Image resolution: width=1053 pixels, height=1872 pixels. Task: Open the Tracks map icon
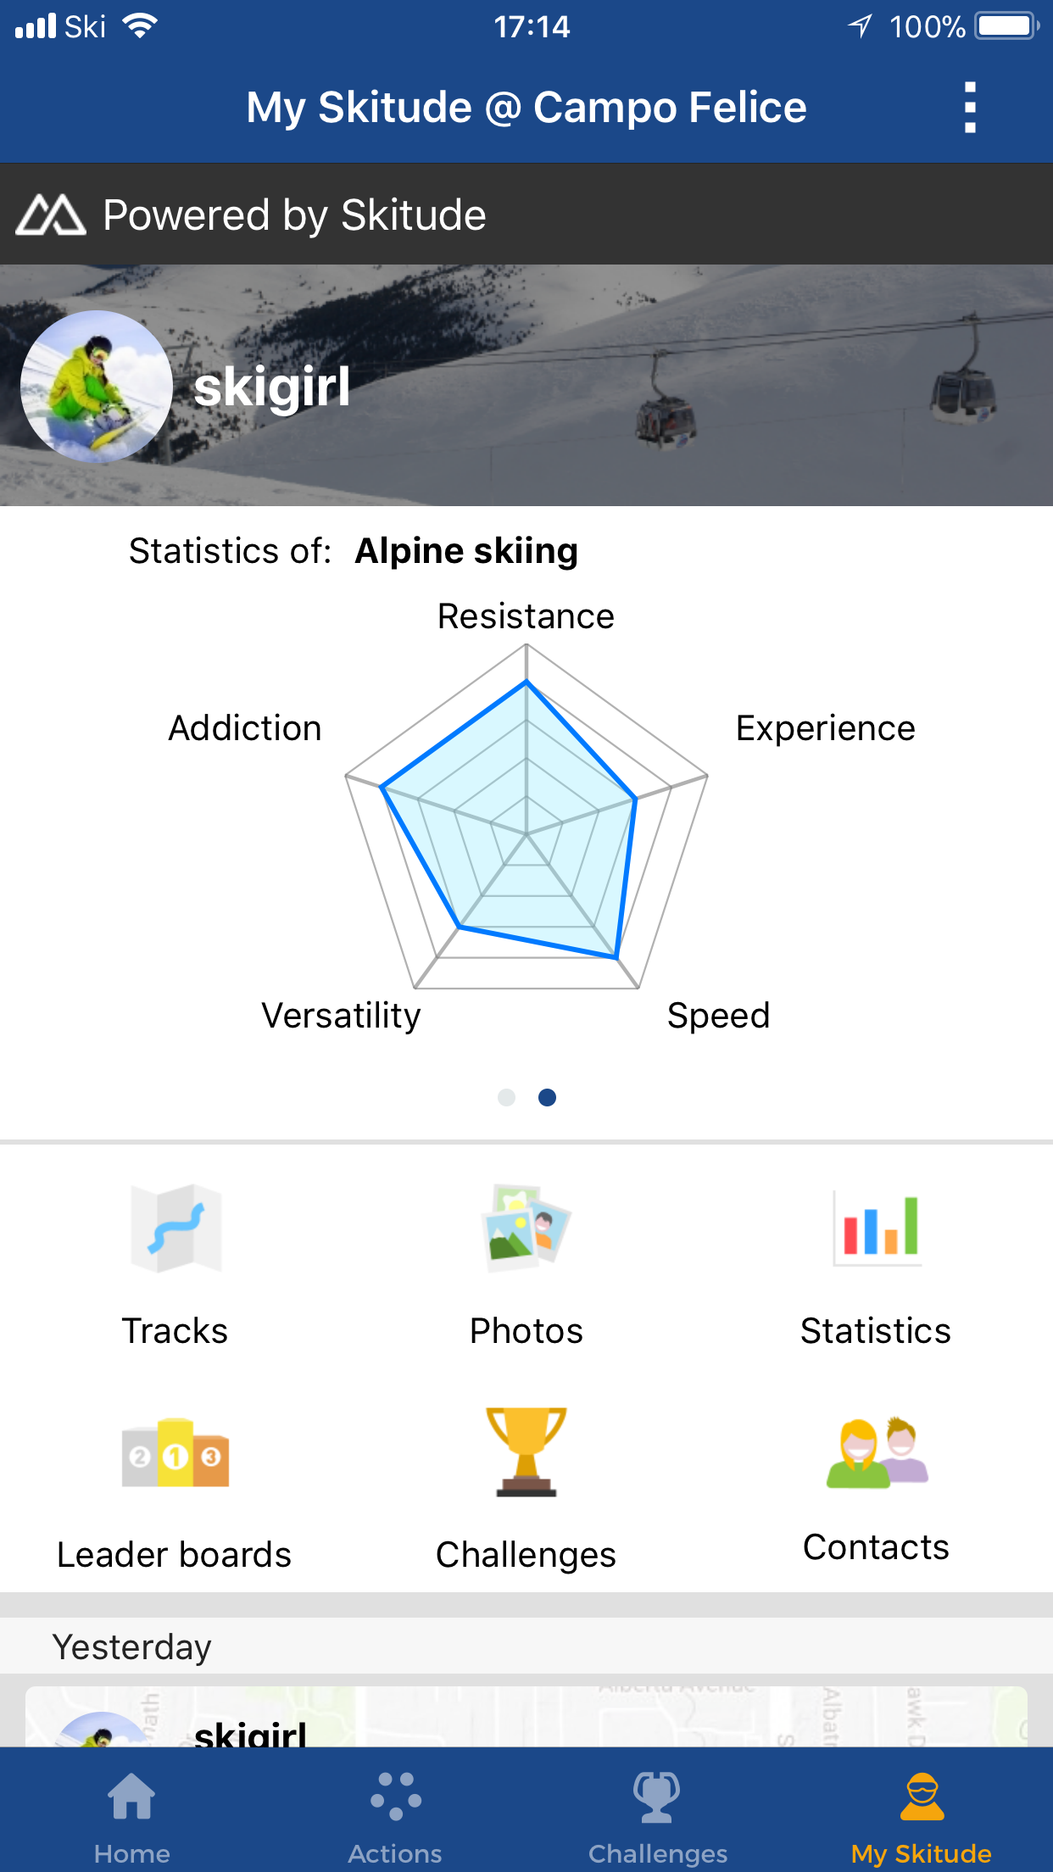(175, 1228)
